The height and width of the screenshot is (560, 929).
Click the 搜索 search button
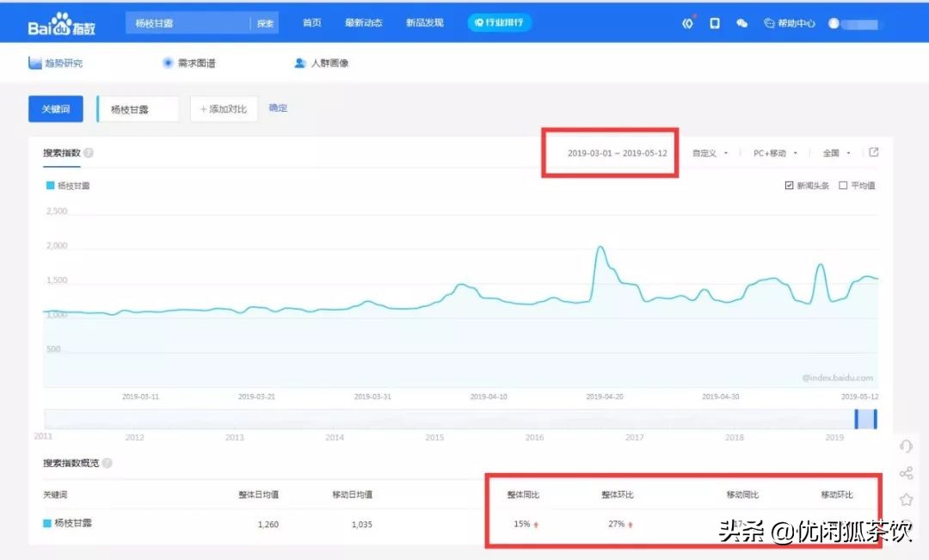click(x=265, y=22)
